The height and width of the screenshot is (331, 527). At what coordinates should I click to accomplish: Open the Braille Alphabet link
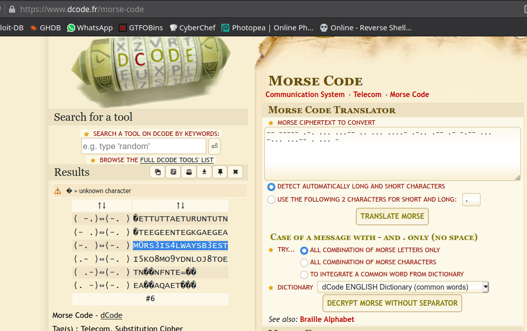pyautogui.click(x=327, y=319)
